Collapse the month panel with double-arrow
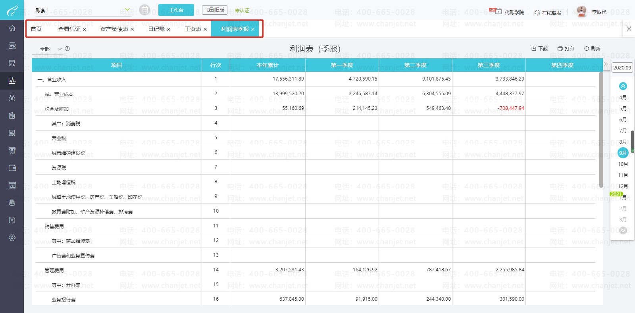Viewport: 635px width, 313px height. tap(606, 64)
